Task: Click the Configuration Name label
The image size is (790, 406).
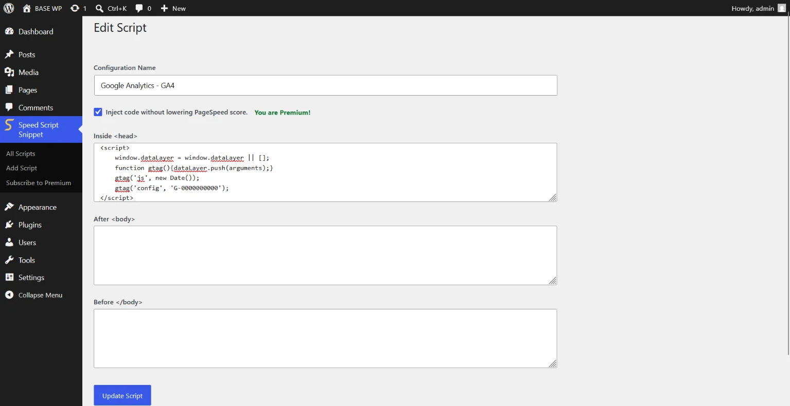Action: [x=125, y=68]
